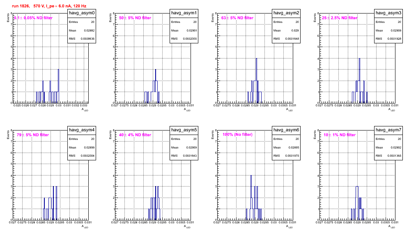Click the RMS value 0.0002055
Screen dimensions: 409x234
click(190, 39)
